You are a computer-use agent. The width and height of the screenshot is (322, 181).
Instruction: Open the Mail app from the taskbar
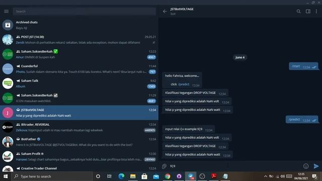point(156,176)
